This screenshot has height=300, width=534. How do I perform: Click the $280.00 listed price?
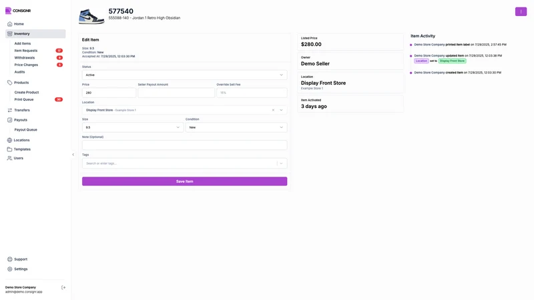311,44
